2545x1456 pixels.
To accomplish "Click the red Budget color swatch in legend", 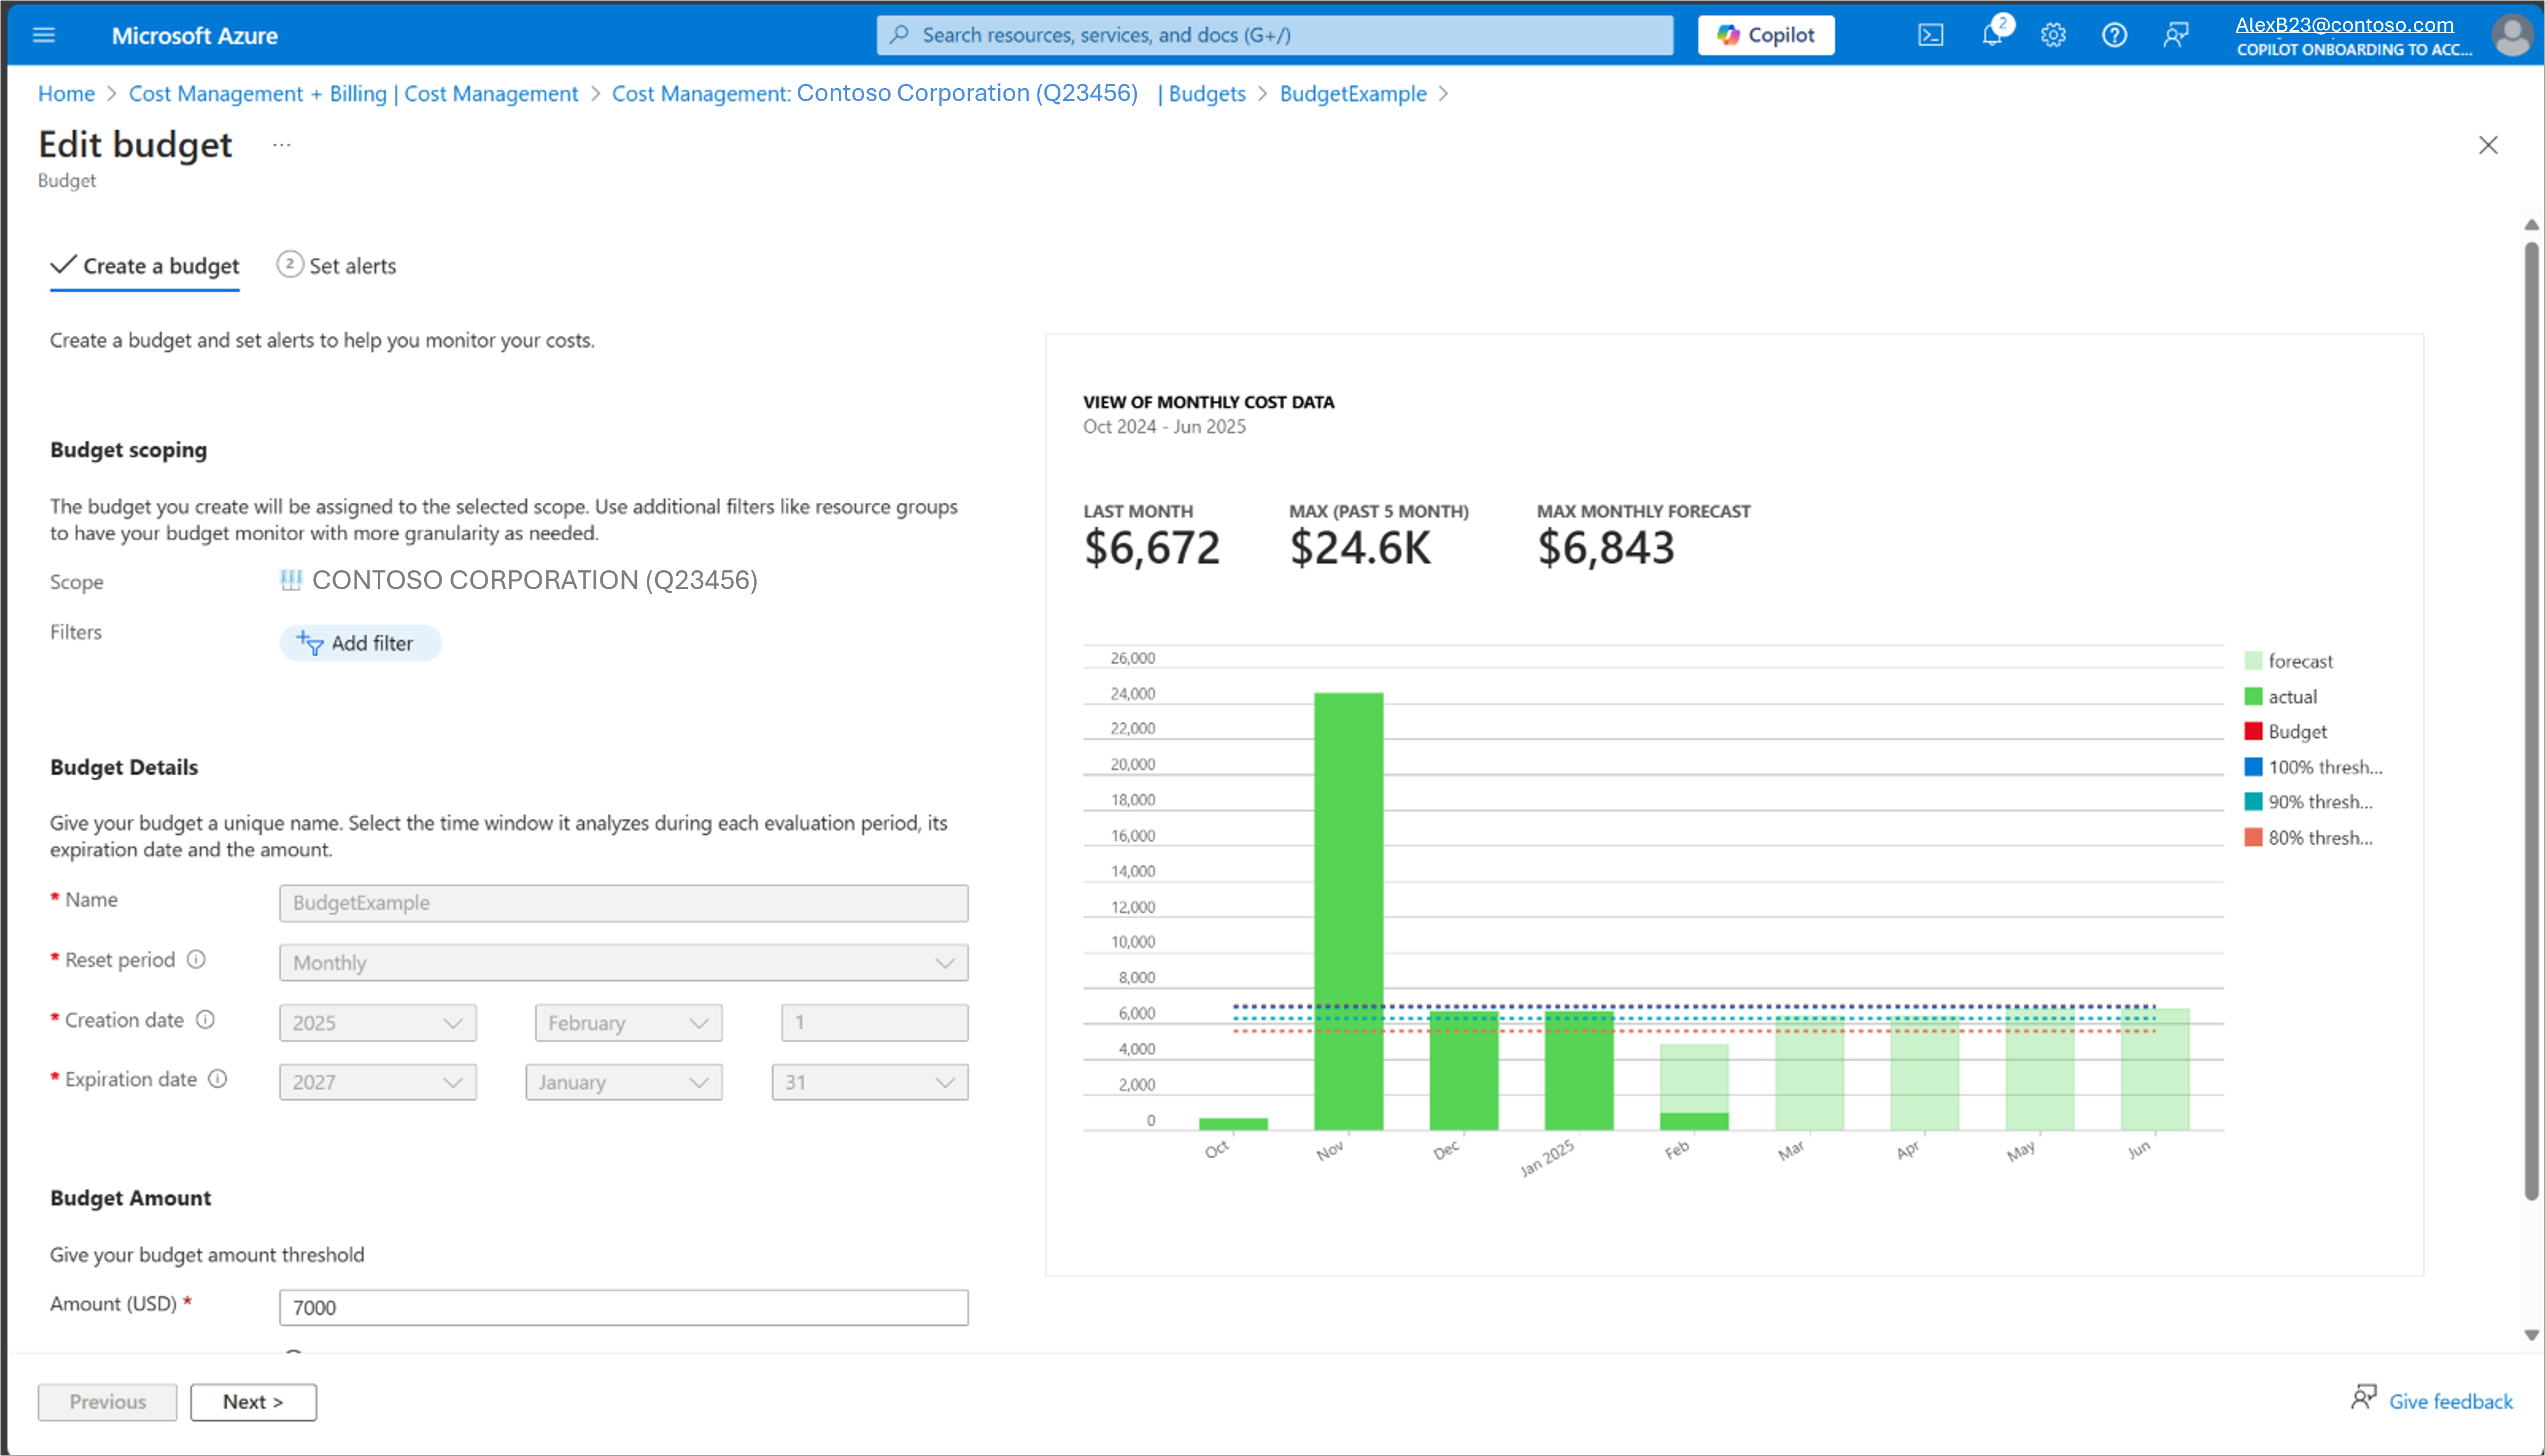I will click(x=2253, y=731).
